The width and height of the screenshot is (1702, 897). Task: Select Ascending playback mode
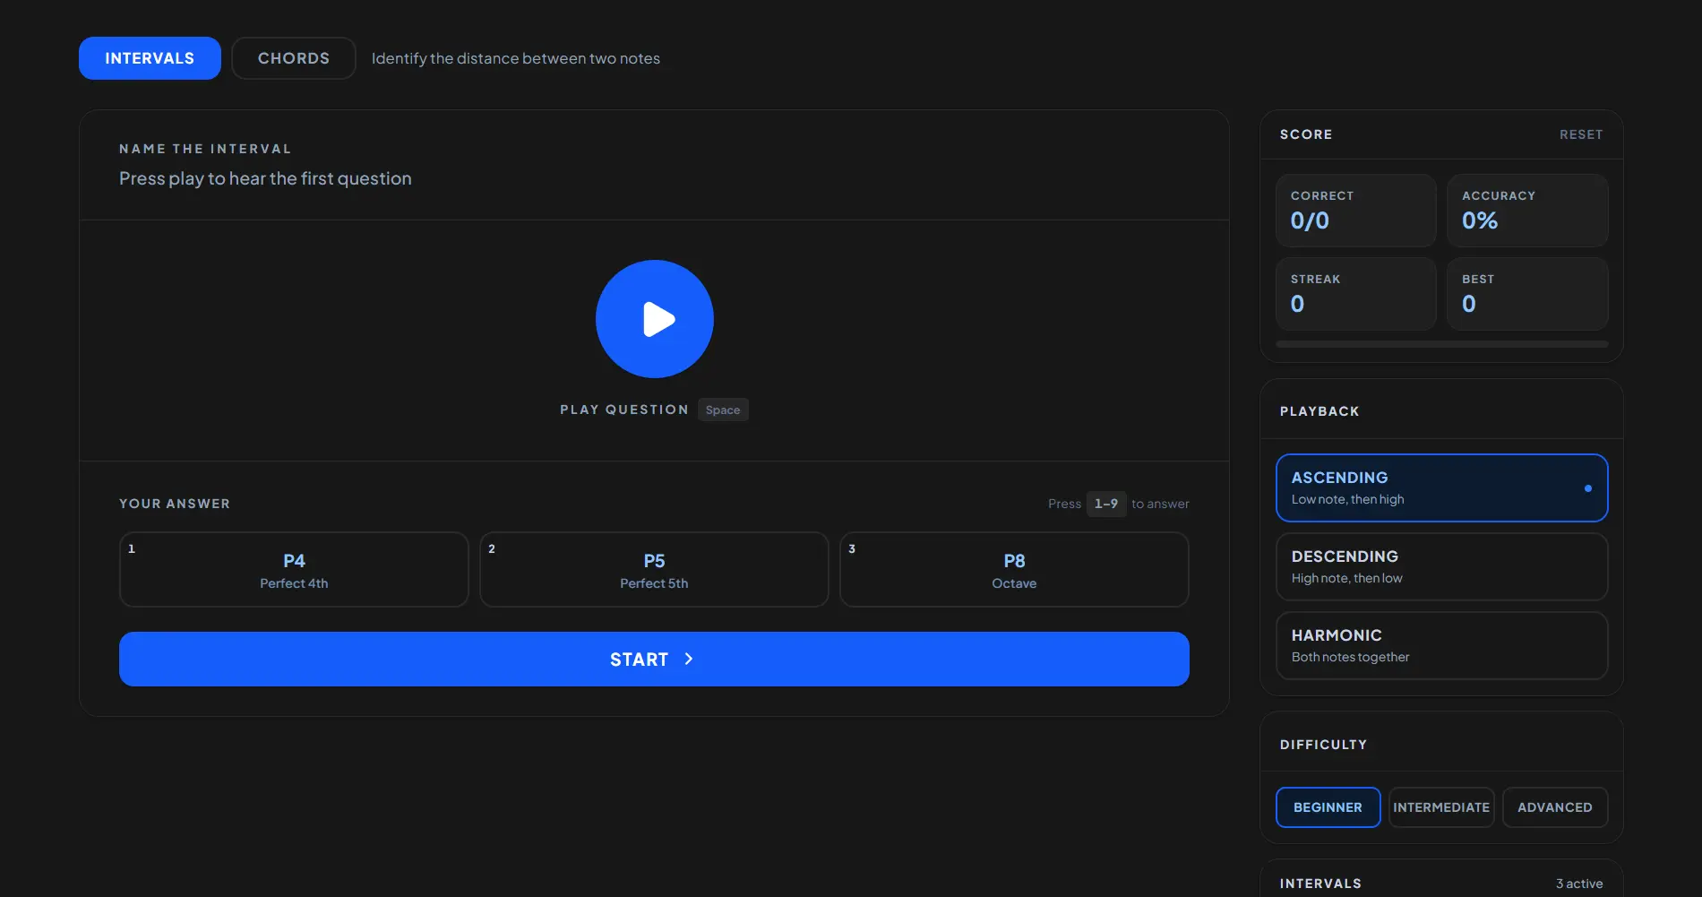[1441, 488]
